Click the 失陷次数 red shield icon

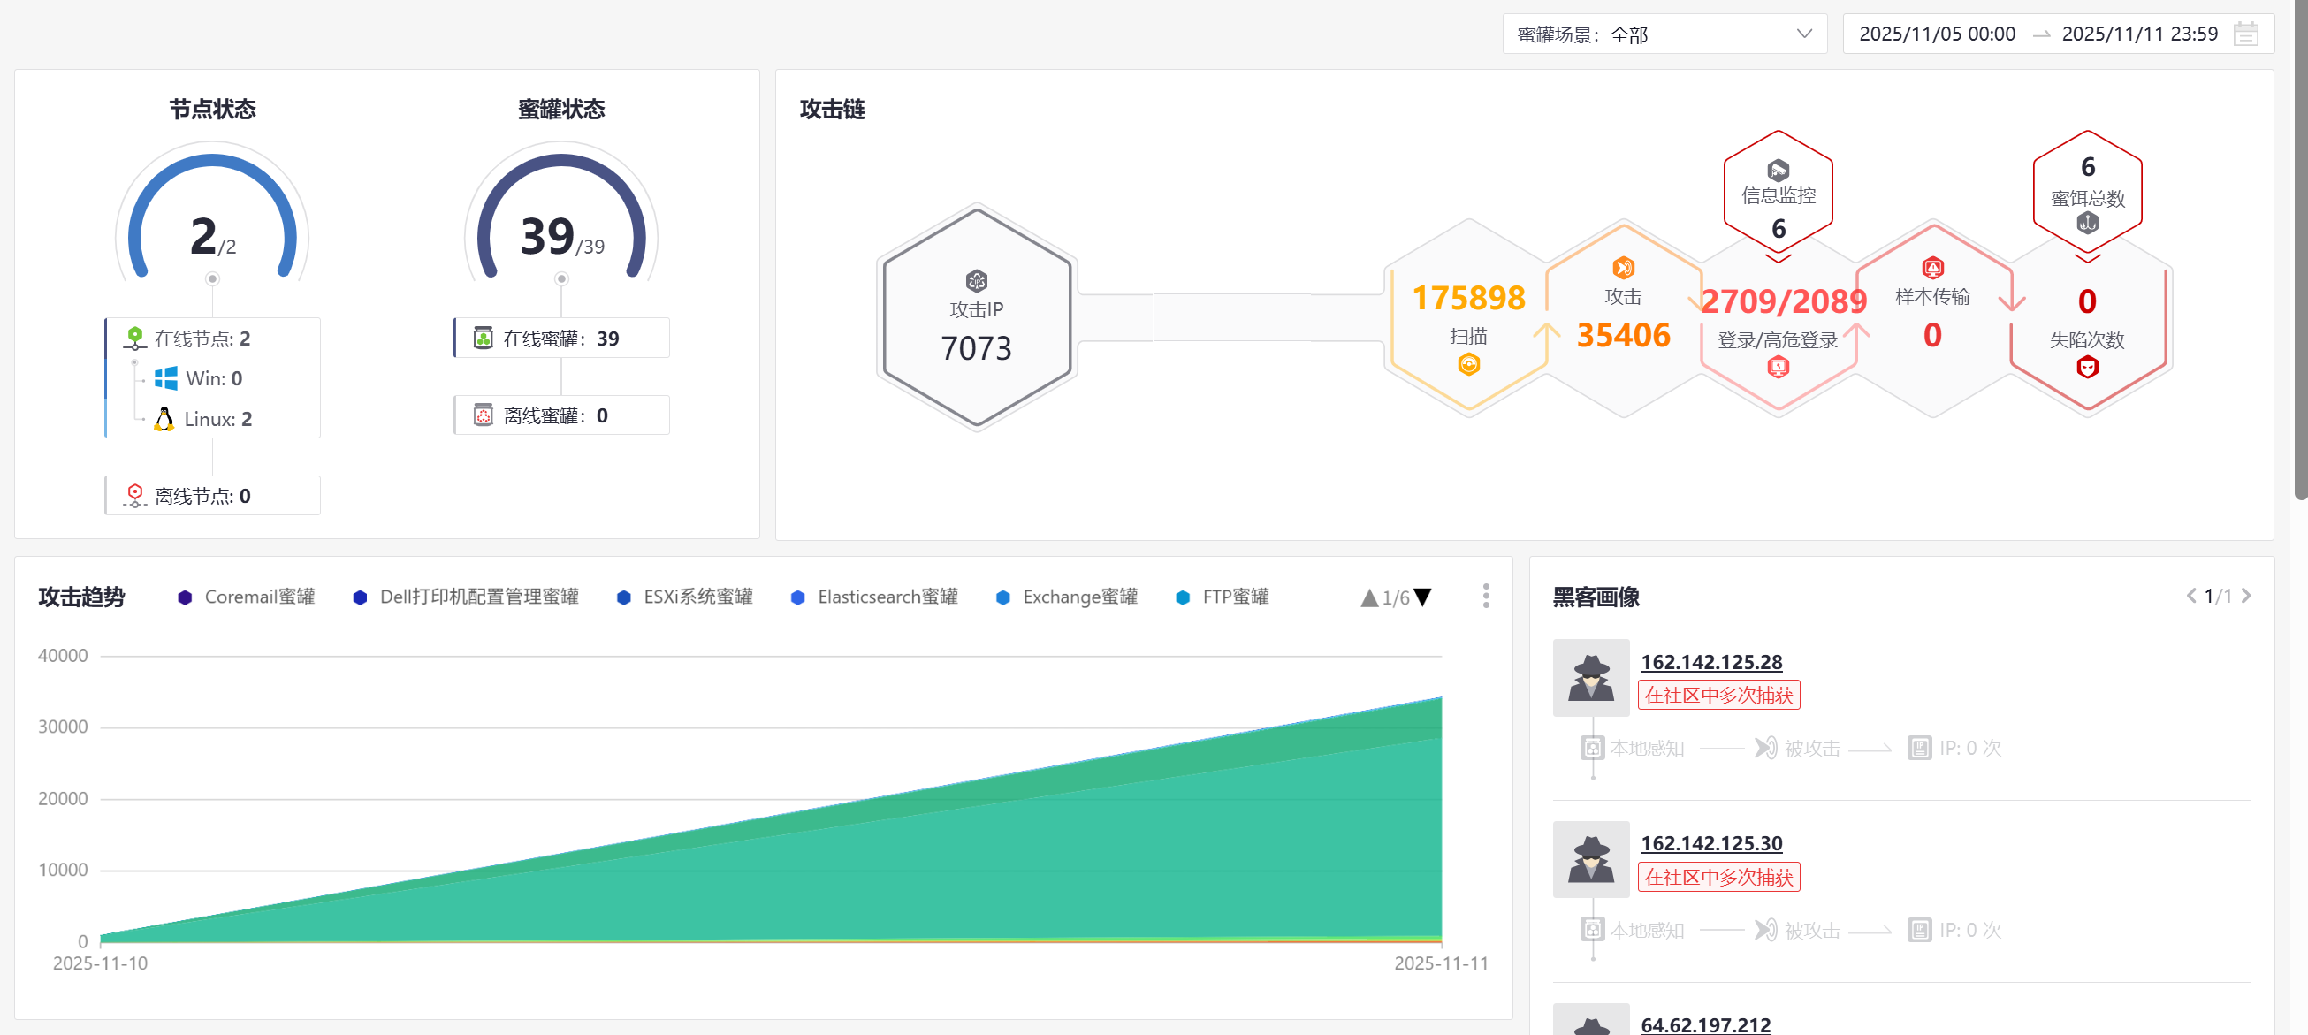coord(2087,367)
